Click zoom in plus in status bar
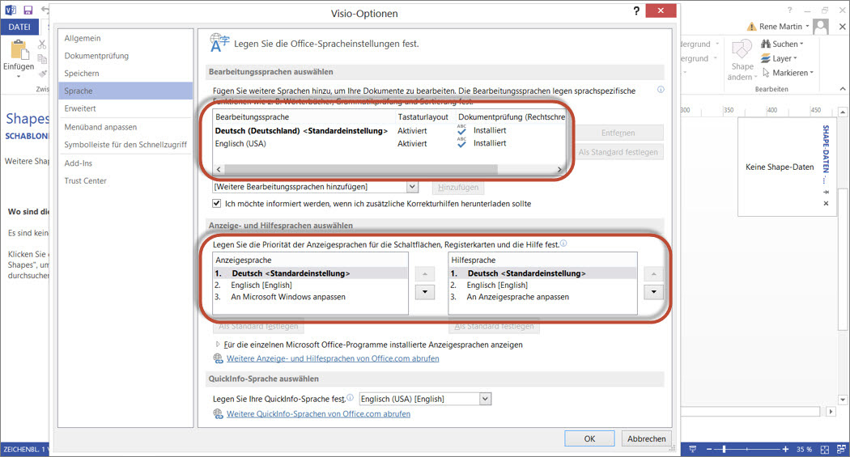Image resolution: width=850 pixels, height=457 pixels. click(x=785, y=450)
